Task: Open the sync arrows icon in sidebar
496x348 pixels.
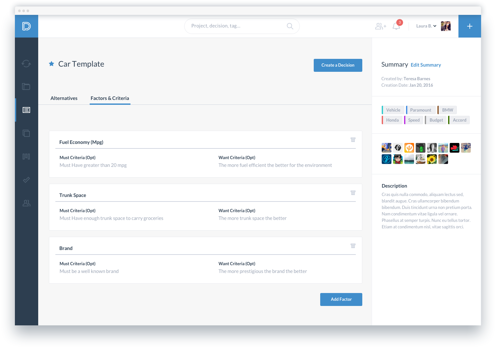Action: (x=26, y=63)
